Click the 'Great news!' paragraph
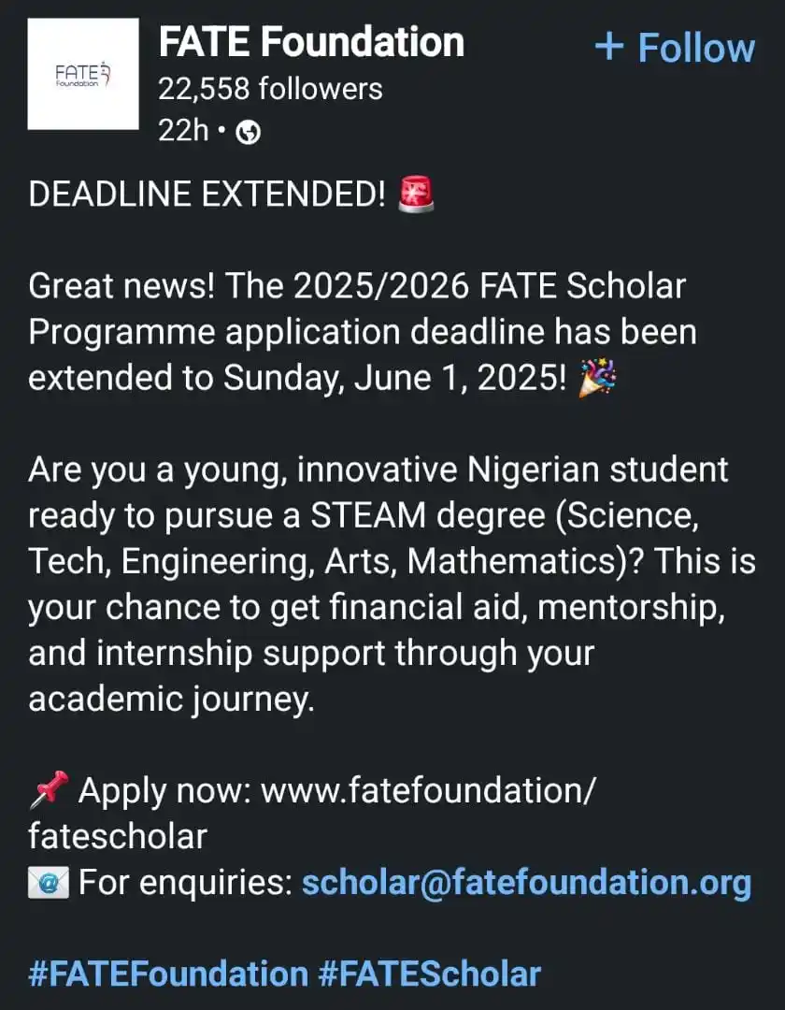Image resolution: width=785 pixels, height=1010 pixels. tap(364, 332)
